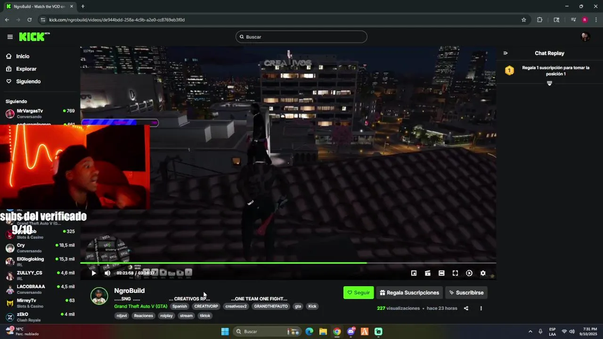Image resolution: width=603 pixels, height=339 pixels.
Task: Select the NgroBuild browser tab
Action: (x=40, y=7)
